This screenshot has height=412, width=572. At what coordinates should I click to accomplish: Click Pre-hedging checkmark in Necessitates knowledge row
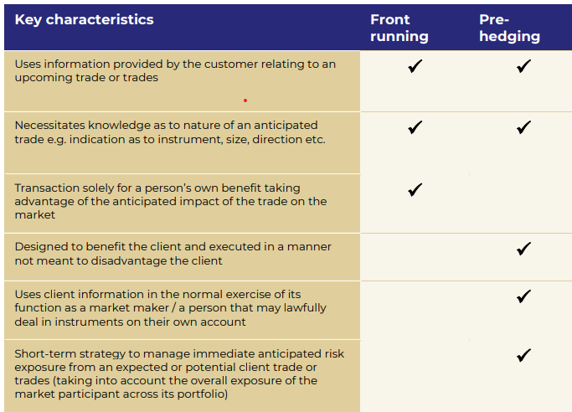coord(523,127)
